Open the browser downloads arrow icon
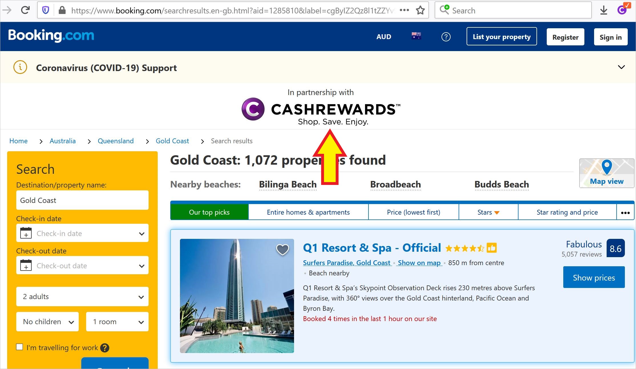Image resolution: width=636 pixels, height=369 pixels. point(603,11)
